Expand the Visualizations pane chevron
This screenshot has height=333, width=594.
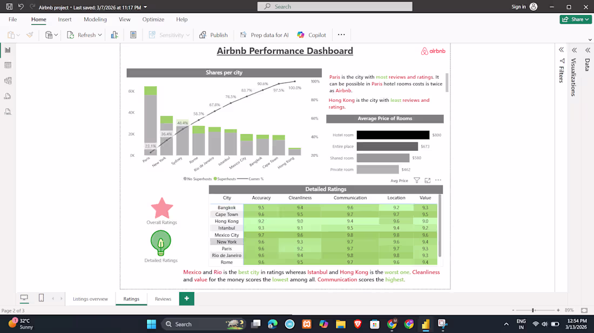(575, 50)
